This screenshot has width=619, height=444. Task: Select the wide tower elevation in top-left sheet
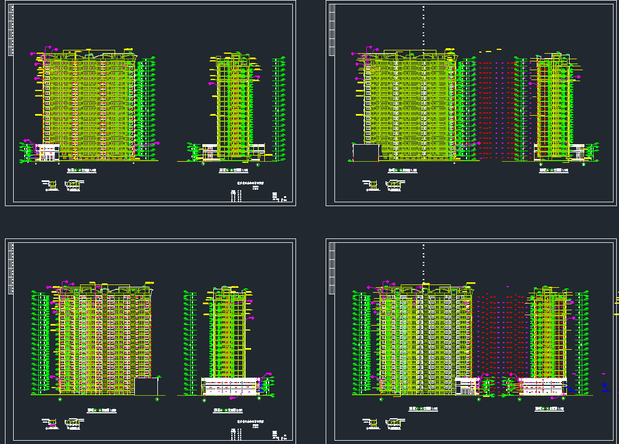click(88, 107)
